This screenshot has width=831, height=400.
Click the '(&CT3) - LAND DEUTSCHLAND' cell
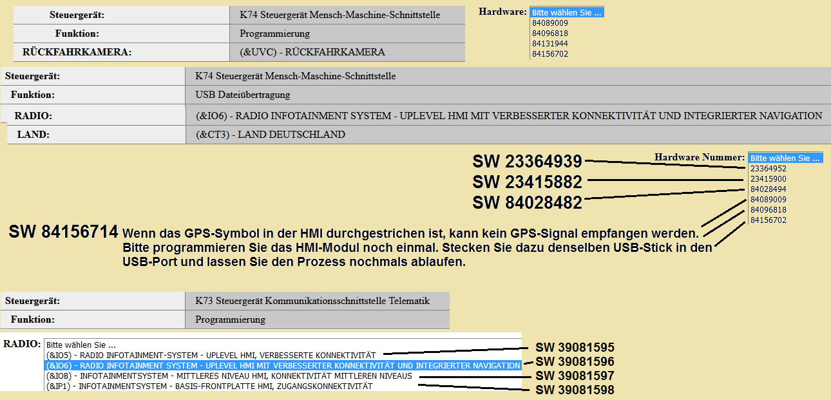(270, 135)
